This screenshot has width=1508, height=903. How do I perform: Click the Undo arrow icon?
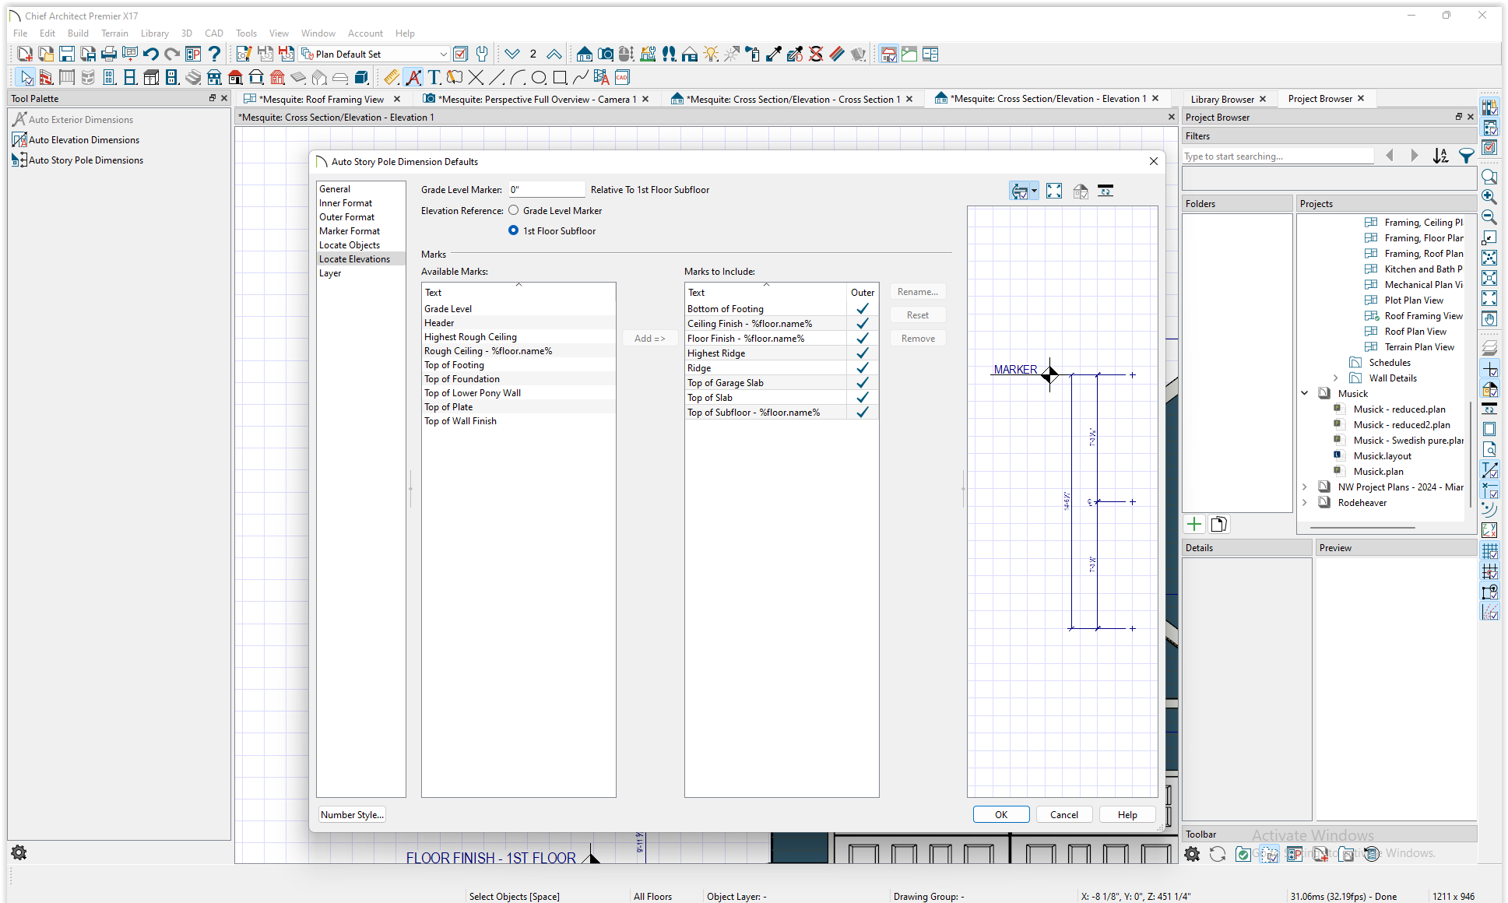click(x=151, y=54)
